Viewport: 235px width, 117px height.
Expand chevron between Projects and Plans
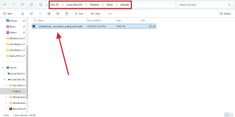tap(103, 5)
